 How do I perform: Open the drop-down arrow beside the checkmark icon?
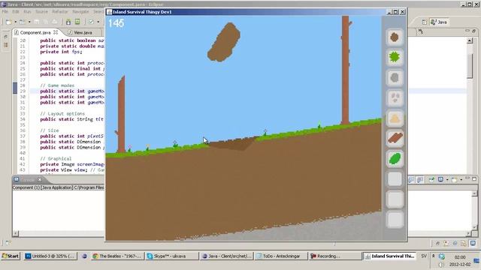98,22
